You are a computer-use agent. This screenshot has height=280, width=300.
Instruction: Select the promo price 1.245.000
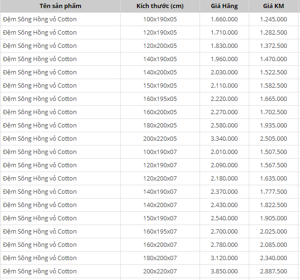click(x=273, y=19)
